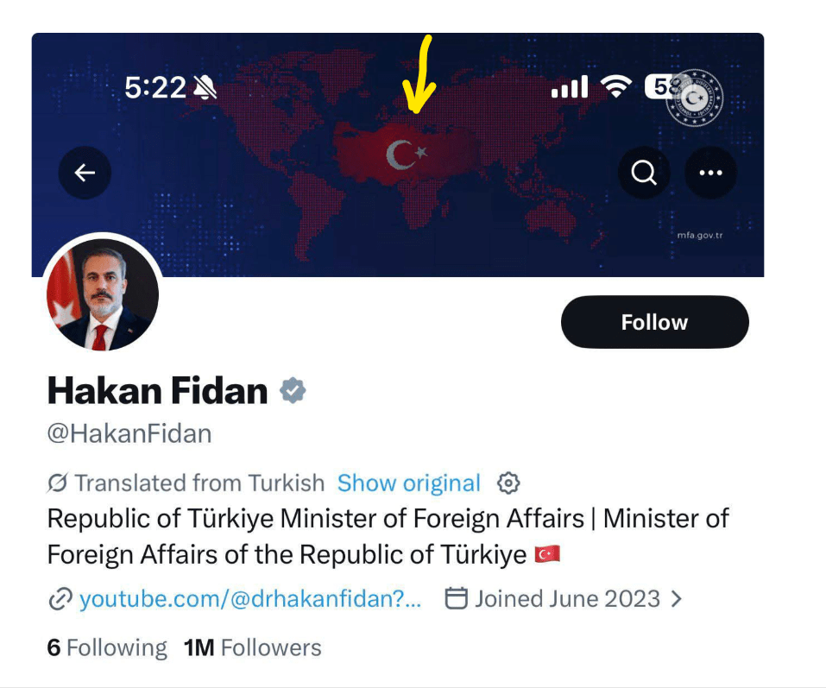Viewport: 826px width, 688px height.
Task: Tap the silent mode bell icon
Action: [205, 87]
